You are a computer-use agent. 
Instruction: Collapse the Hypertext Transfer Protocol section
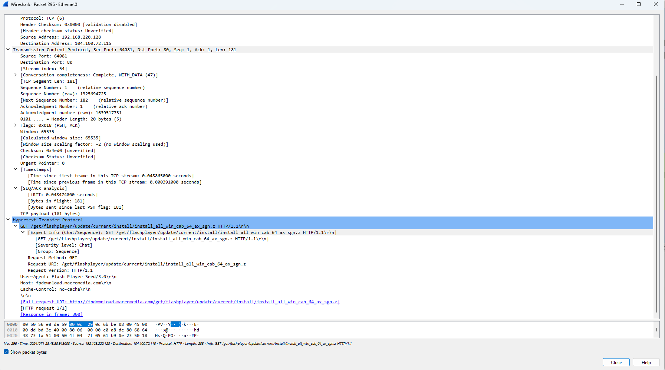(8, 219)
